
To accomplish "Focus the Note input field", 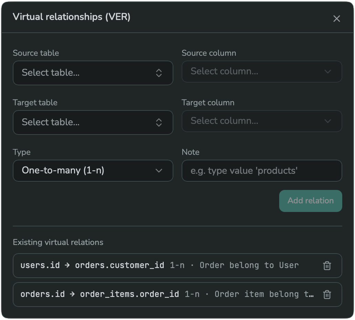I will [x=262, y=171].
